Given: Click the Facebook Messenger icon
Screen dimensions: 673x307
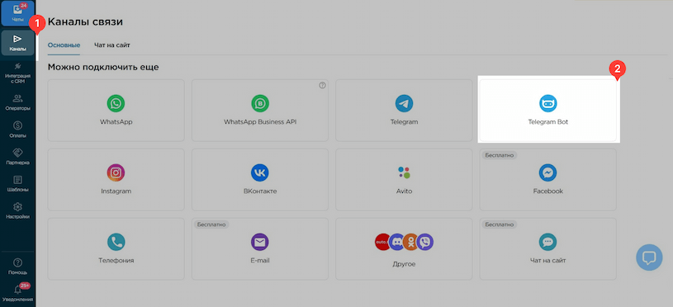Looking at the screenshot, I should pyautogui.click(x=548, y=172).
